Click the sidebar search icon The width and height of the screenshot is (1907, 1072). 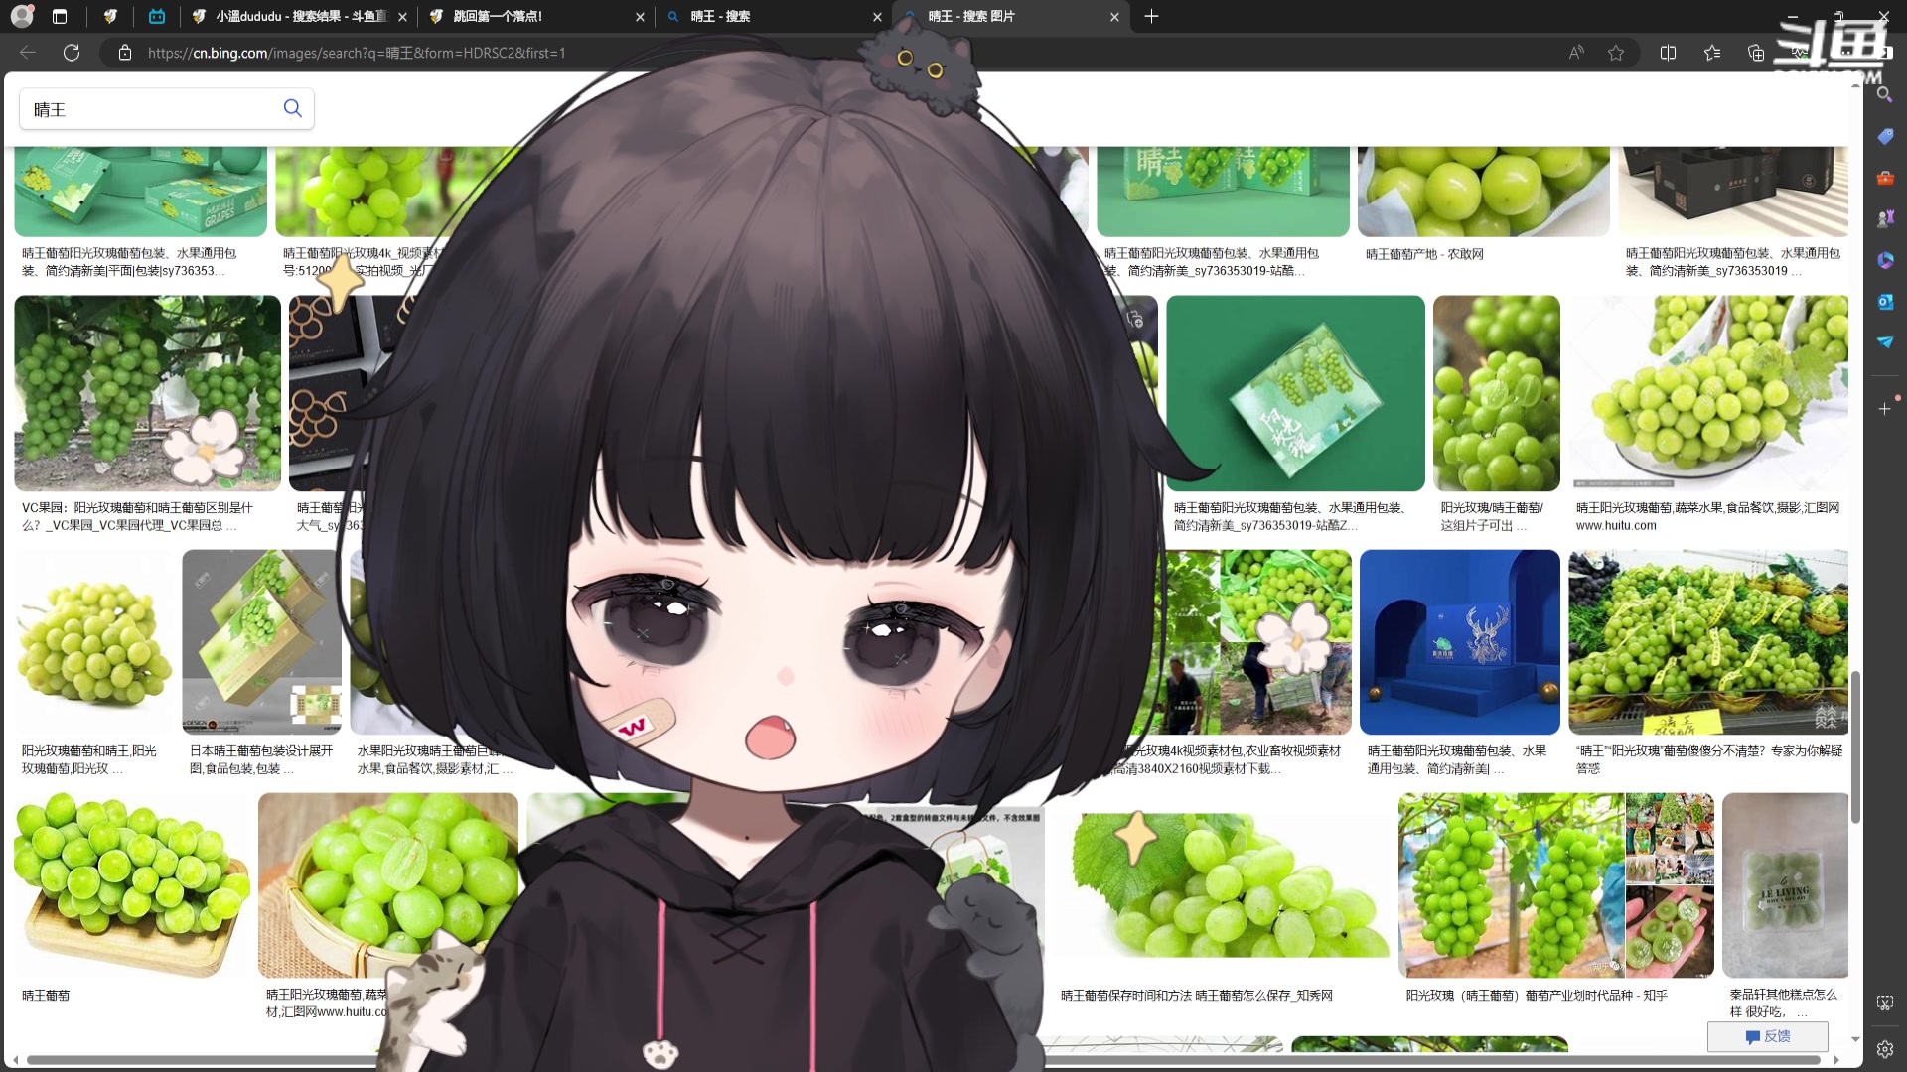click(1884, 94)
